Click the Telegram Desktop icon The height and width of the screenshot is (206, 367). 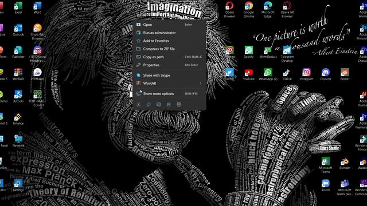coord(287,54)
